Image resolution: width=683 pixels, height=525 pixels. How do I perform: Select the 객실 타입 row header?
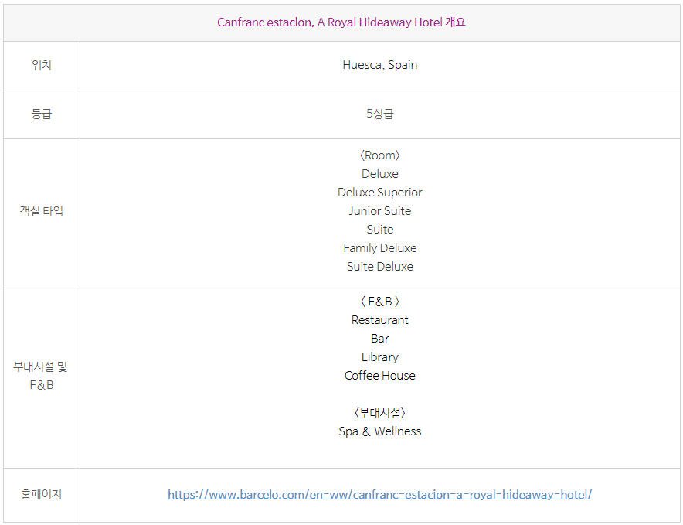pos(42,212)
